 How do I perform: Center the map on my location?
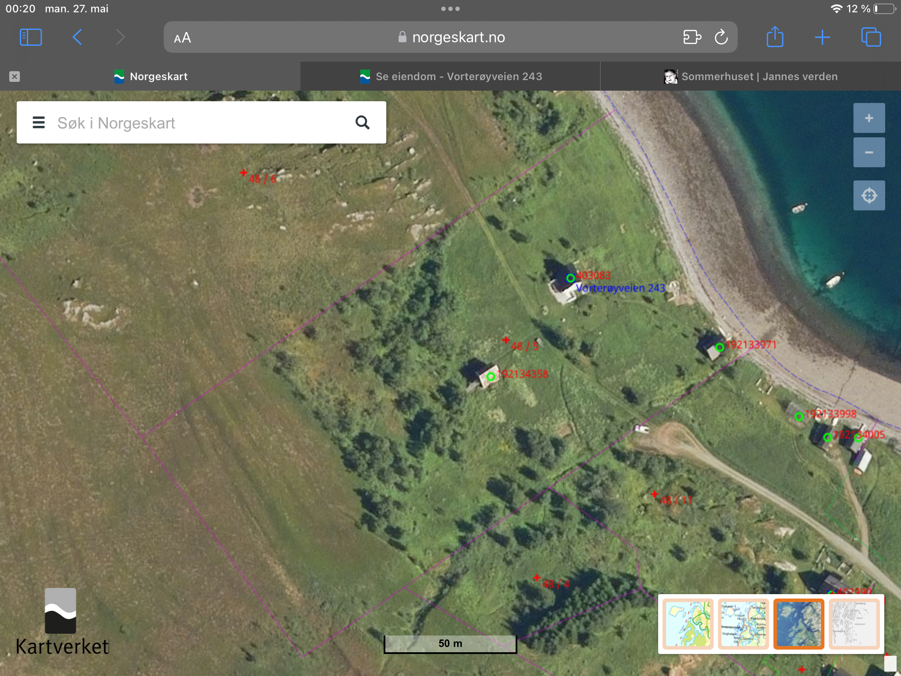point(869,195)
